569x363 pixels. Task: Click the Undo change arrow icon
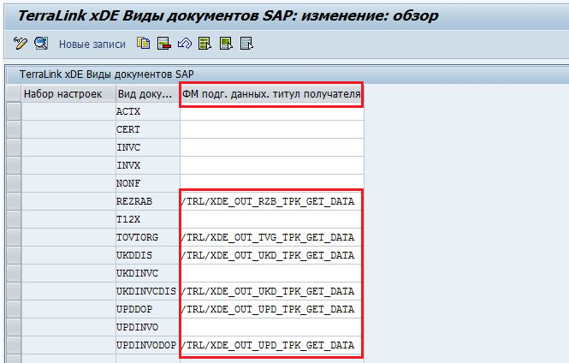[184, 44]
